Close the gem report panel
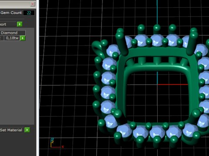The image size is (209, 156). (x=33, y=4)
